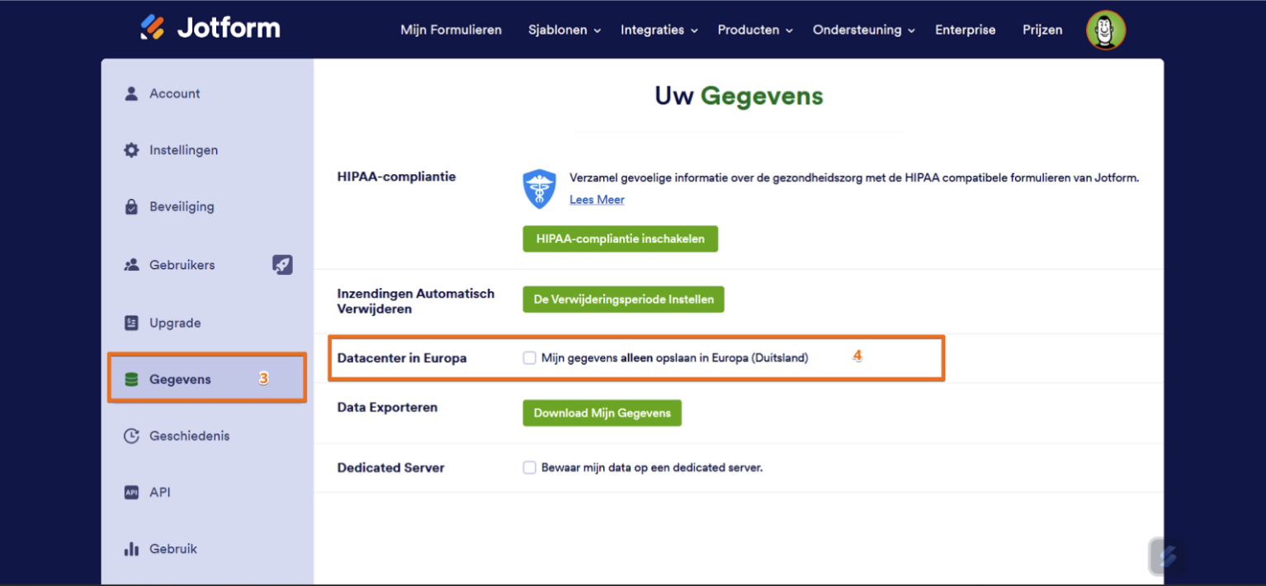Click the Jotform logo icon
This screenshot has height=586, width=1266.
pos(153,27)
